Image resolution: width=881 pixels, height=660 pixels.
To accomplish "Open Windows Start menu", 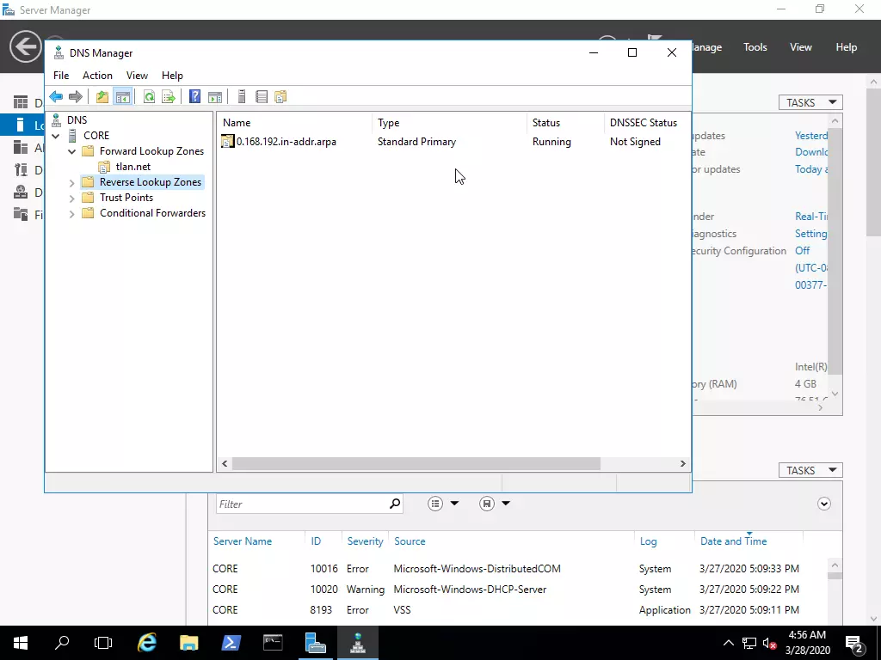I will pos(21,643).
